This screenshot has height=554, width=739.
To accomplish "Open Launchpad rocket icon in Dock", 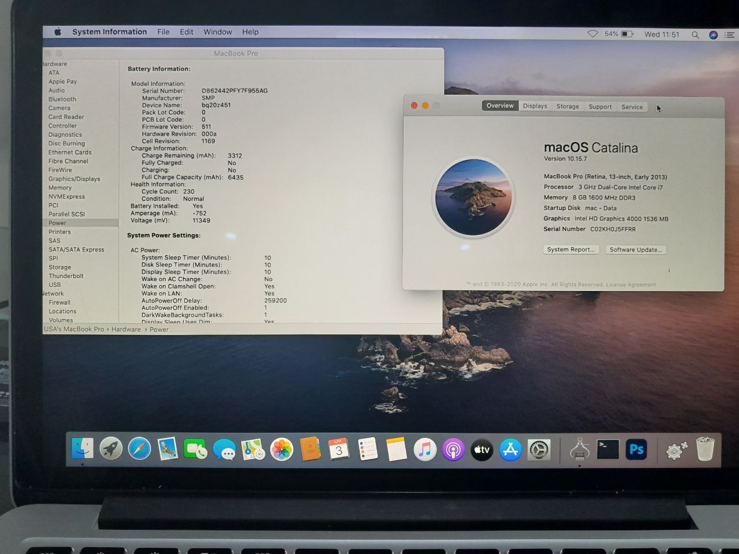I will click(111, 448).
